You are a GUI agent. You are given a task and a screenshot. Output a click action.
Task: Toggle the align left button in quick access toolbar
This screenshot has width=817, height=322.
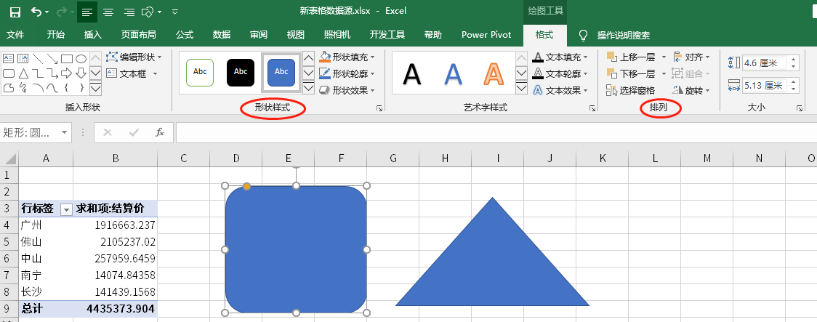coord(87,12)
